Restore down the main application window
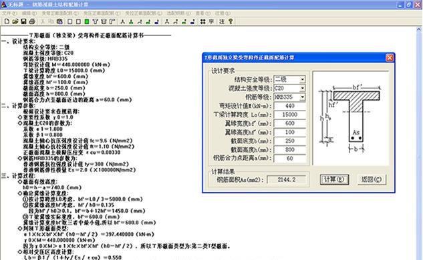The image size is (423, 260). [x=409, y=5]
